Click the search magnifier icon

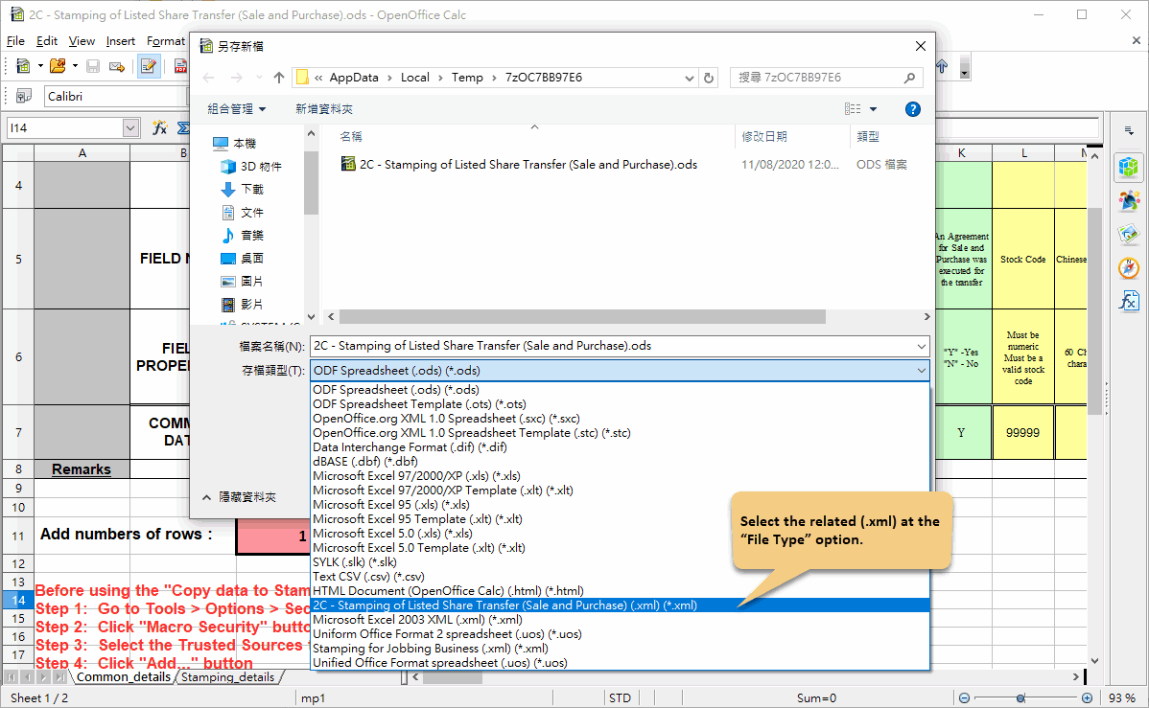909,78
